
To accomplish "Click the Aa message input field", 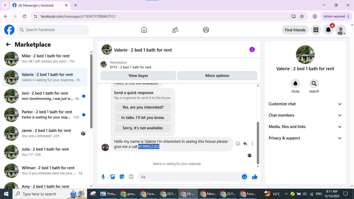I will pos(189,177).
